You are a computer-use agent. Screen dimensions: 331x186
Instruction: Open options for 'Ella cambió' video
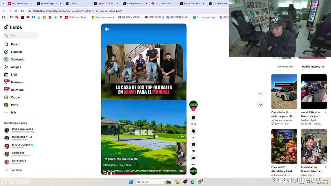296,167
